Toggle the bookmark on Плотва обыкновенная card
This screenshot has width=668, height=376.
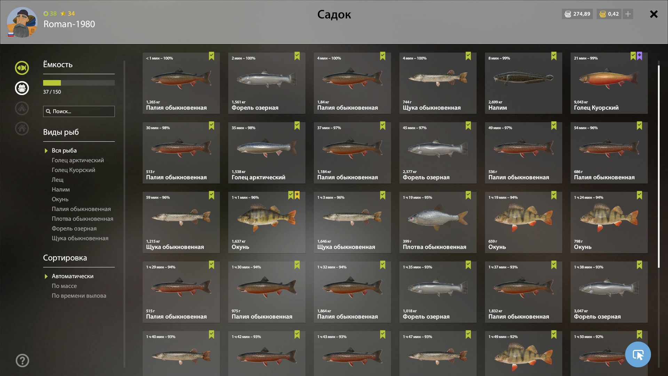tap(468, 195)
